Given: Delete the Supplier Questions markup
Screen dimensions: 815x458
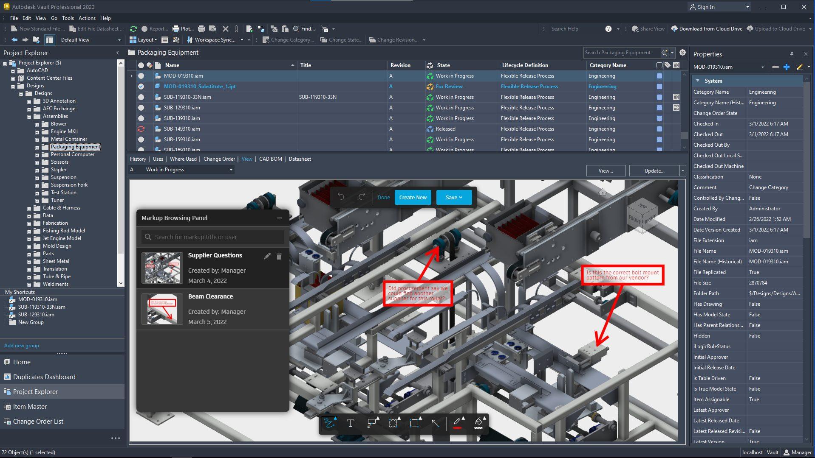Looking at the screenshot, I should click(x=279, y=256).
